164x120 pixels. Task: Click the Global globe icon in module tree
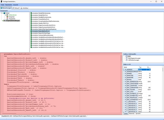coord(4,13)
